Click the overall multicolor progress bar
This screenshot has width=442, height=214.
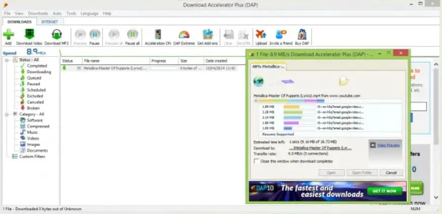[x=330, y=101]
